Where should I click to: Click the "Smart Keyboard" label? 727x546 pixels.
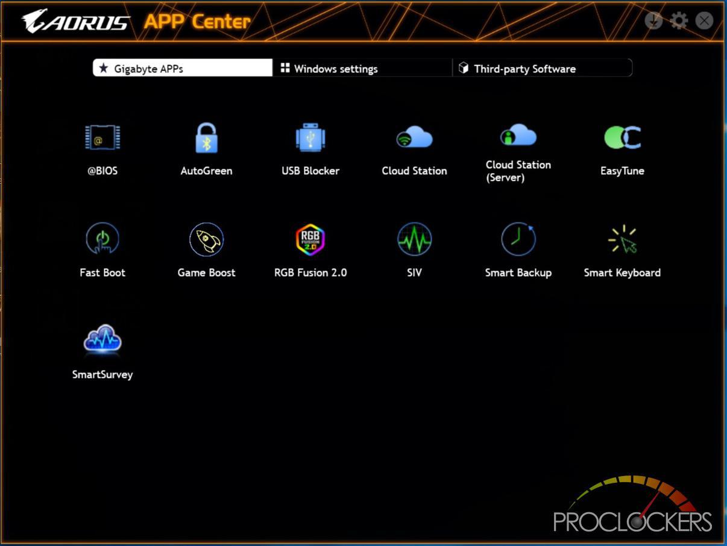[x=623, y=272]
